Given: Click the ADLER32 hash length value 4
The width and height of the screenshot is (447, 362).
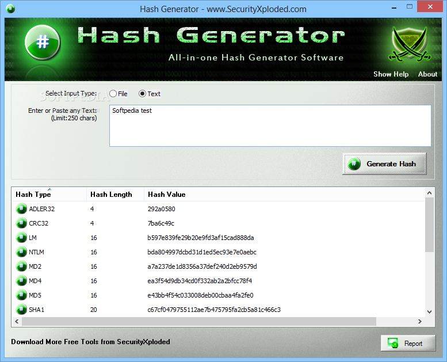Looking at the screenshot, I should pos(92,209).
